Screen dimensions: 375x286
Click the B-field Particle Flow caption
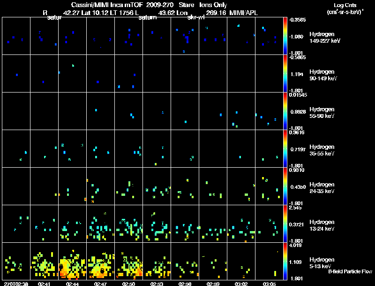(350, 271)
